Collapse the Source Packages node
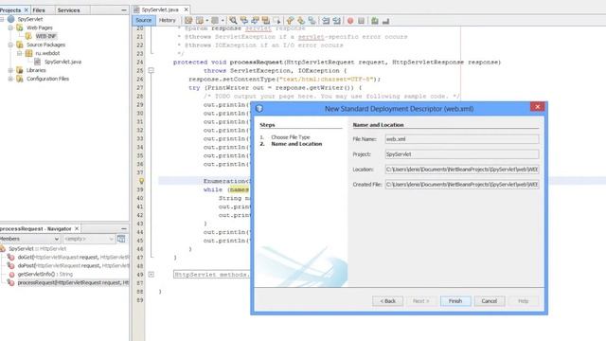 coord(10,45)
